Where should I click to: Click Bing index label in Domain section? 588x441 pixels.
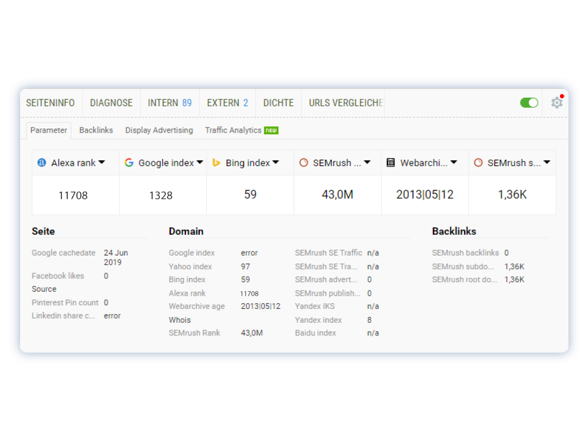click(187, 280)
